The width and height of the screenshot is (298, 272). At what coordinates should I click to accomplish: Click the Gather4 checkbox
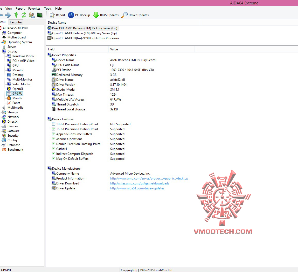click(54, 149)
